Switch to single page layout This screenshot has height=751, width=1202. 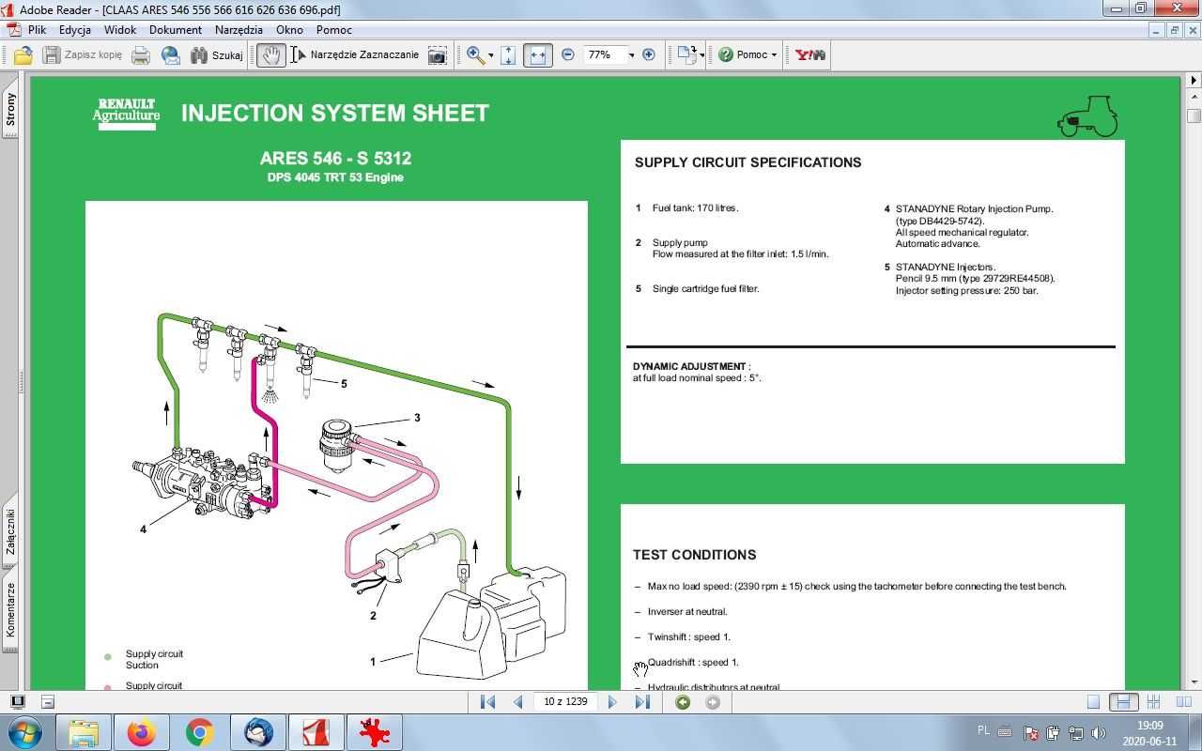(1093, 702)
